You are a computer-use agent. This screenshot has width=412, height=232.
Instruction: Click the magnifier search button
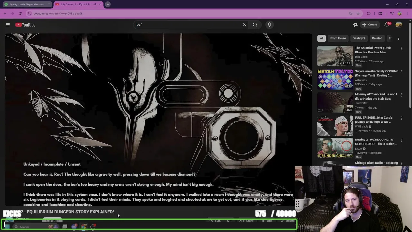tap(255, 24)
